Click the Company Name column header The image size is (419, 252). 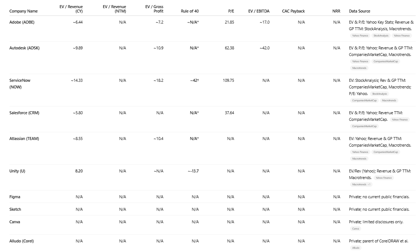tap(24, 11)
